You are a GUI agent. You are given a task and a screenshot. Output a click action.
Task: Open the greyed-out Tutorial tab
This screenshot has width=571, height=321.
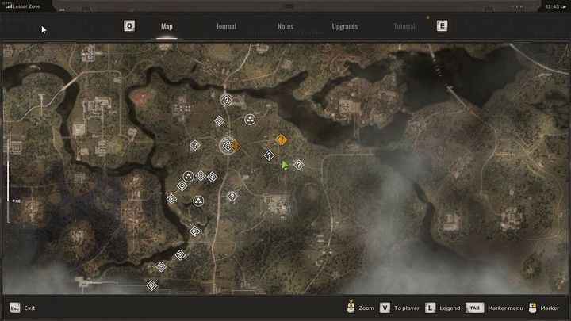click(x=404, y=26)
